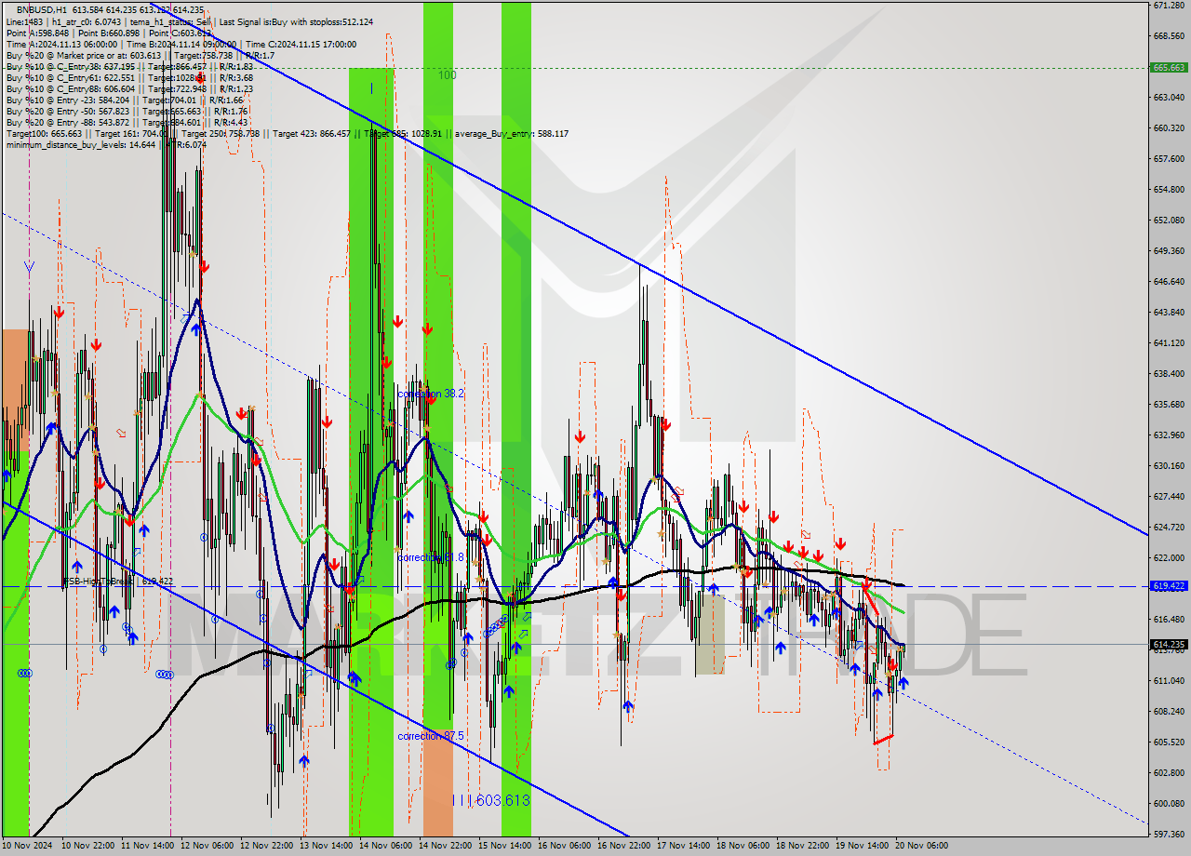Click the '15 Nov 14:00' time label

[505, 846]
